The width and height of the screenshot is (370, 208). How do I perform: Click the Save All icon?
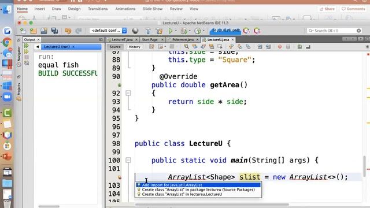point(54,31)
